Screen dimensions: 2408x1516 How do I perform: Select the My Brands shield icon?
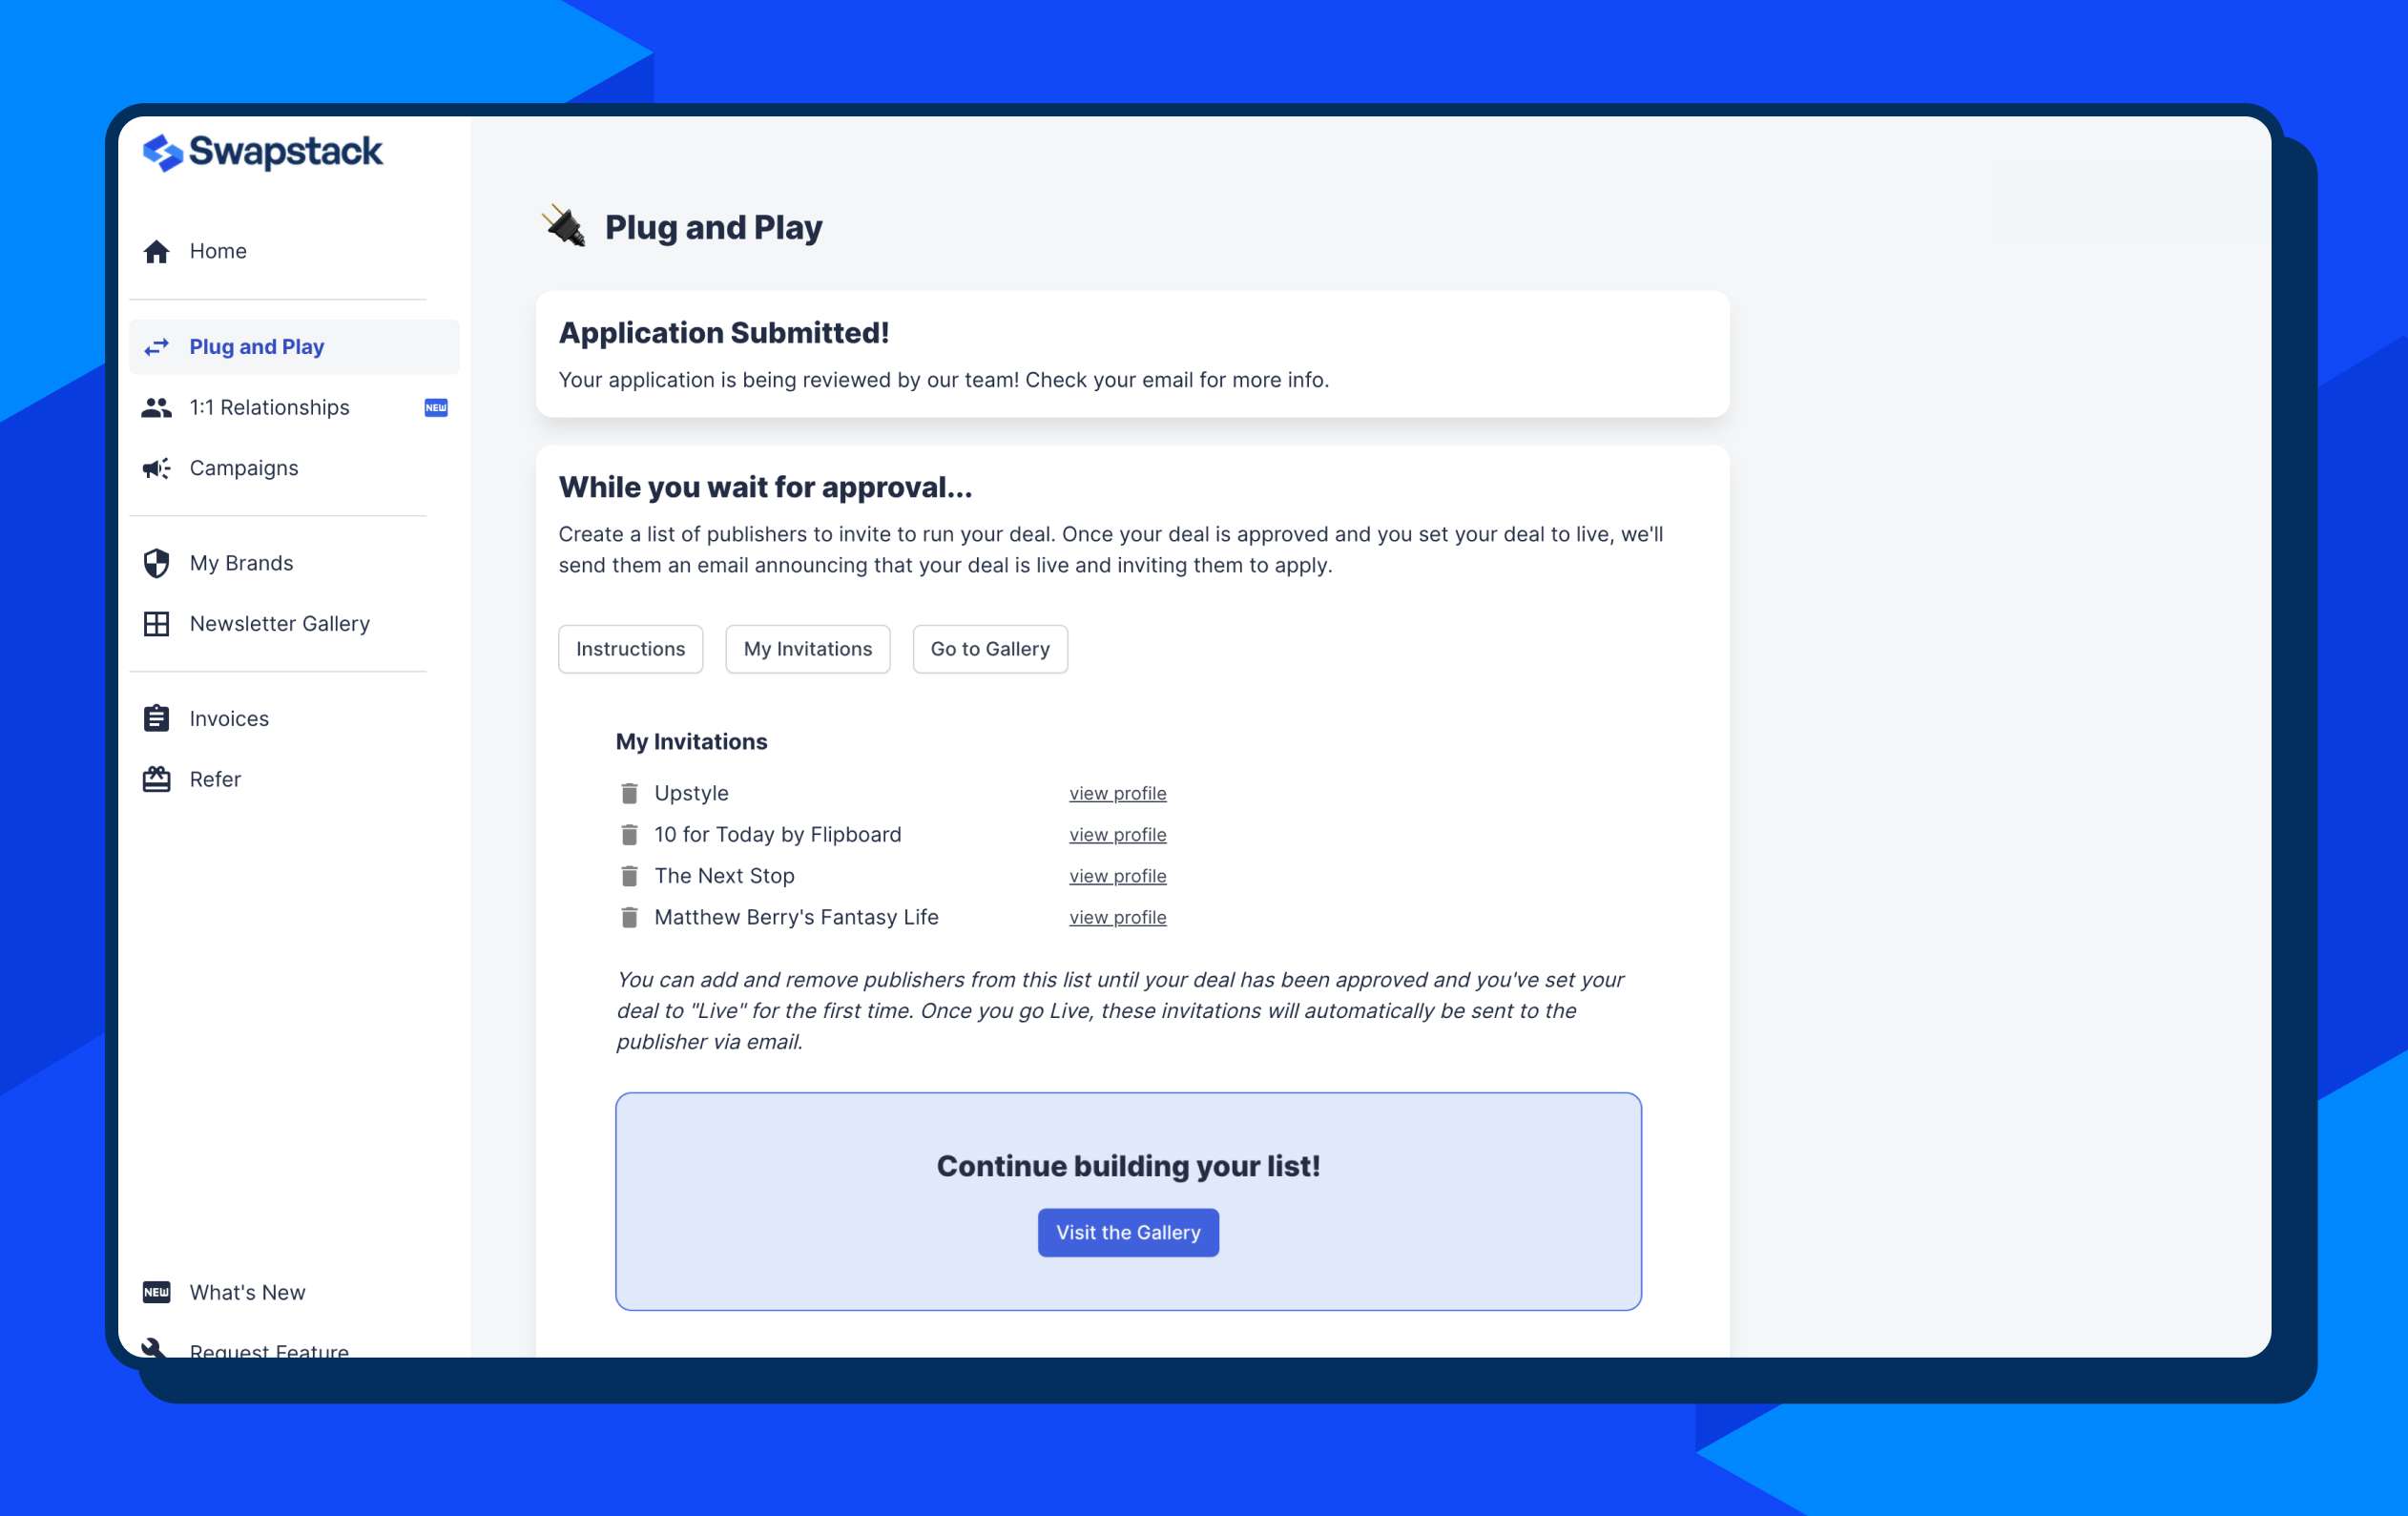156,562
